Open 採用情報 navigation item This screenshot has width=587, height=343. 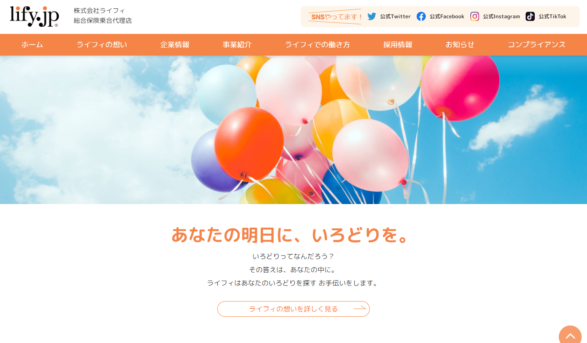tap(398, 45)
